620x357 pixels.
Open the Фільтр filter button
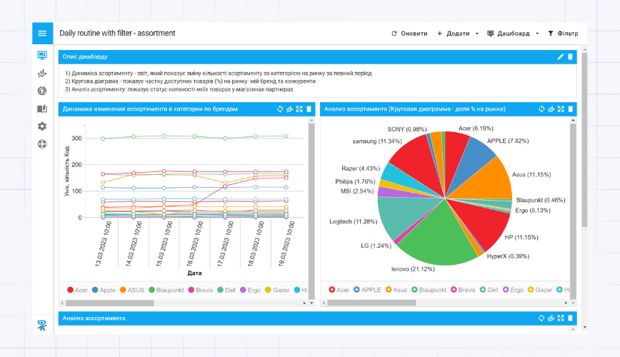(x=563, y=34)
